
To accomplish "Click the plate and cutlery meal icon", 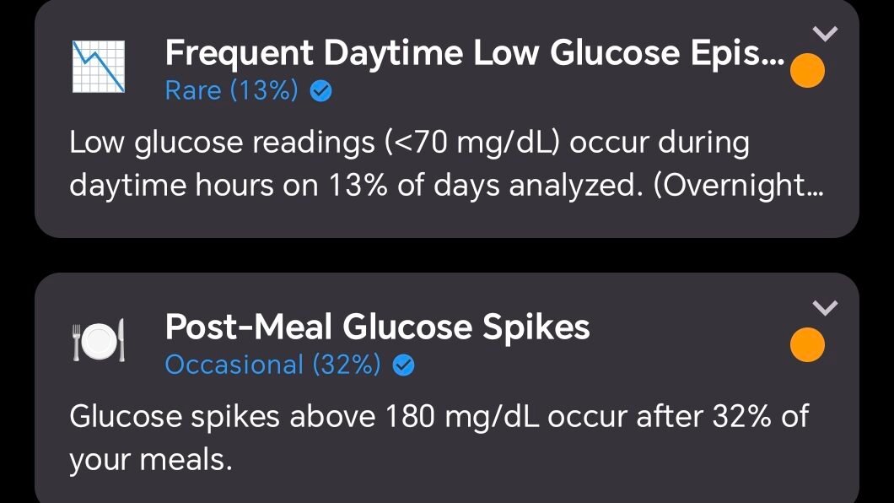I will click(x=99, y=341).
